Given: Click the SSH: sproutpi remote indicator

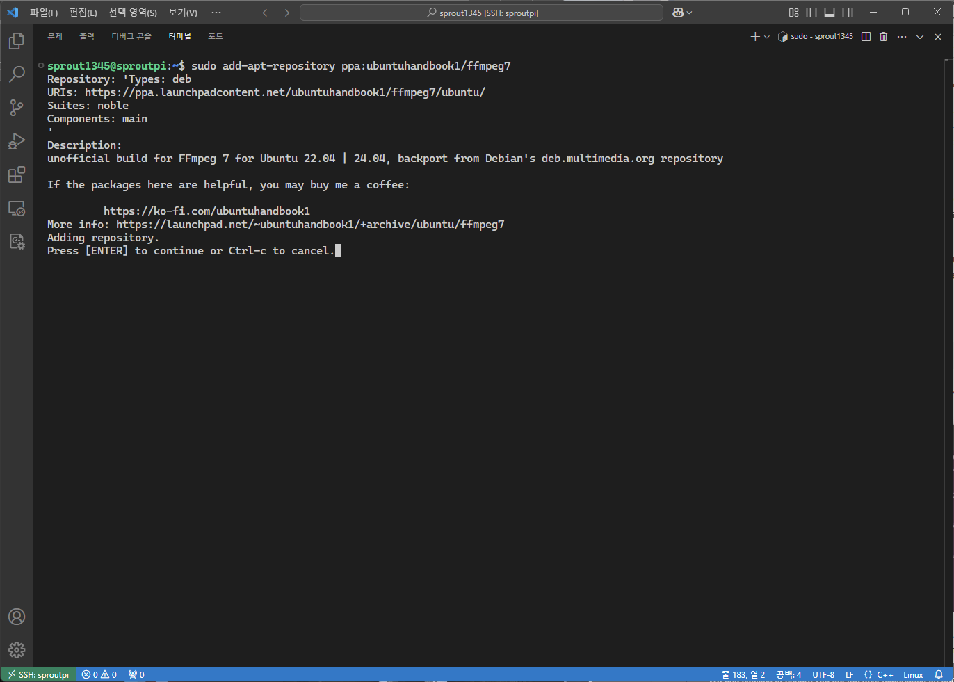Looking at the screenshot, I should point(38,674).
